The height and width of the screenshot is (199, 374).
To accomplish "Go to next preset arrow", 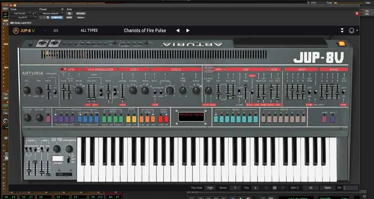I will (x=188, y=31).
